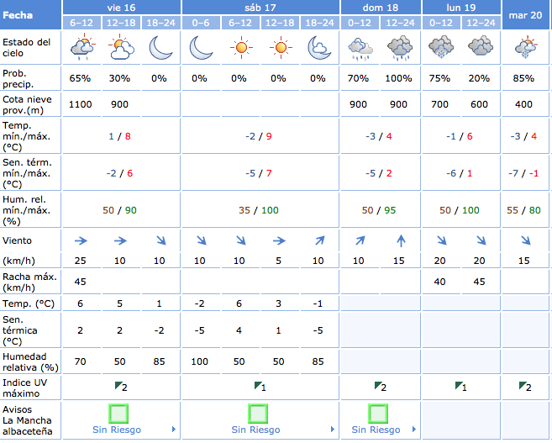Click the Friday 6–12 rainy sun sky icon

81,48
